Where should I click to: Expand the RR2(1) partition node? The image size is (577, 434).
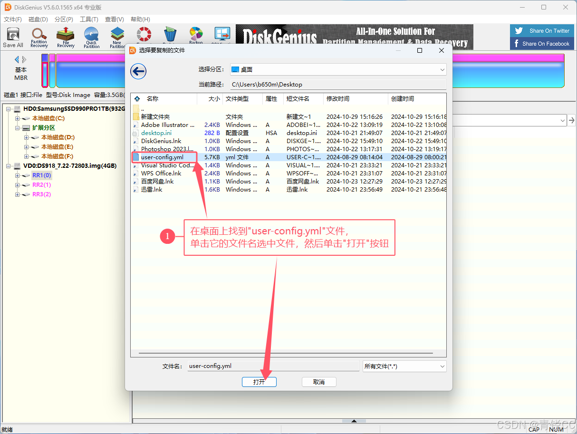point(18,185)
